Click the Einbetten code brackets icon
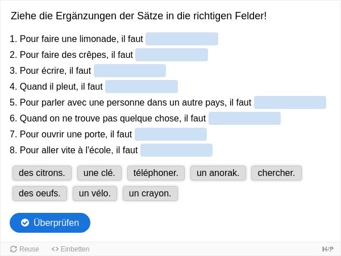This screenshot has width=341, height=256. [55, 249]
